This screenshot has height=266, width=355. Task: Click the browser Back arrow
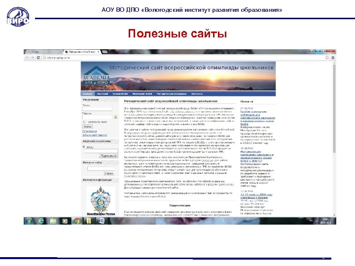click(27, 58)
